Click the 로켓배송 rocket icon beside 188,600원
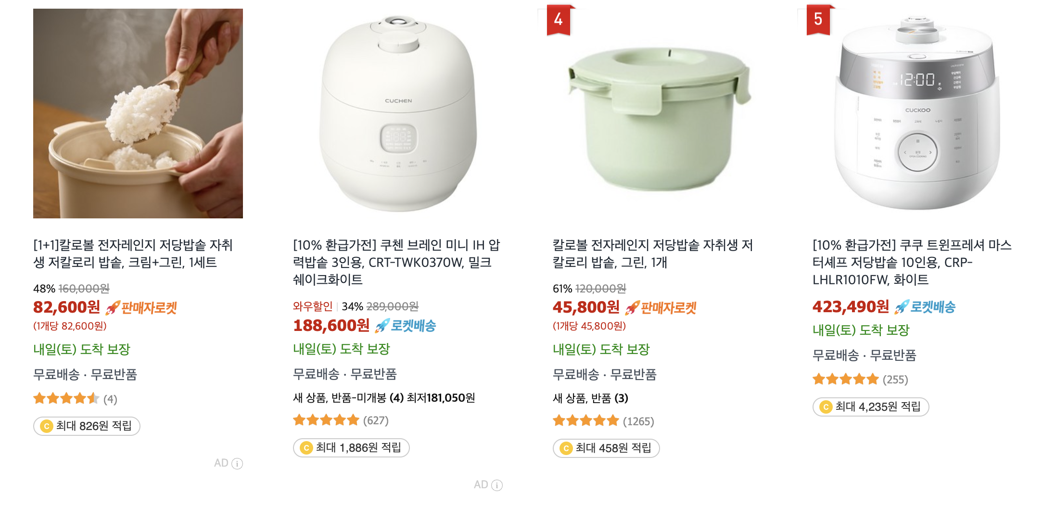The image size is (1043, 507). [382, 326]
